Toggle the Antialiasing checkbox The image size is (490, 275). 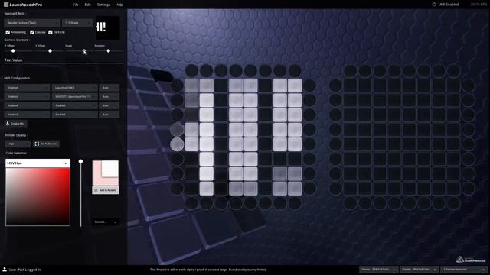[x=8, y=32]
